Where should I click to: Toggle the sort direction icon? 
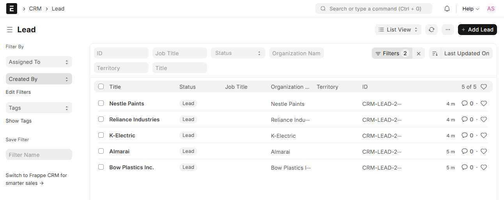435,54
